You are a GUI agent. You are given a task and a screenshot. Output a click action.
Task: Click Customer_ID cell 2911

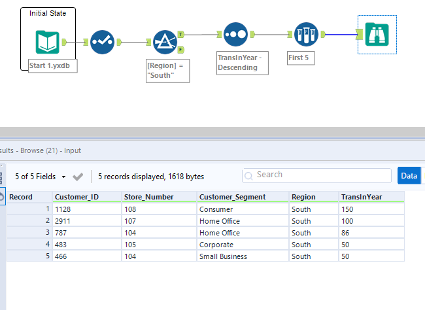point(87,221)
